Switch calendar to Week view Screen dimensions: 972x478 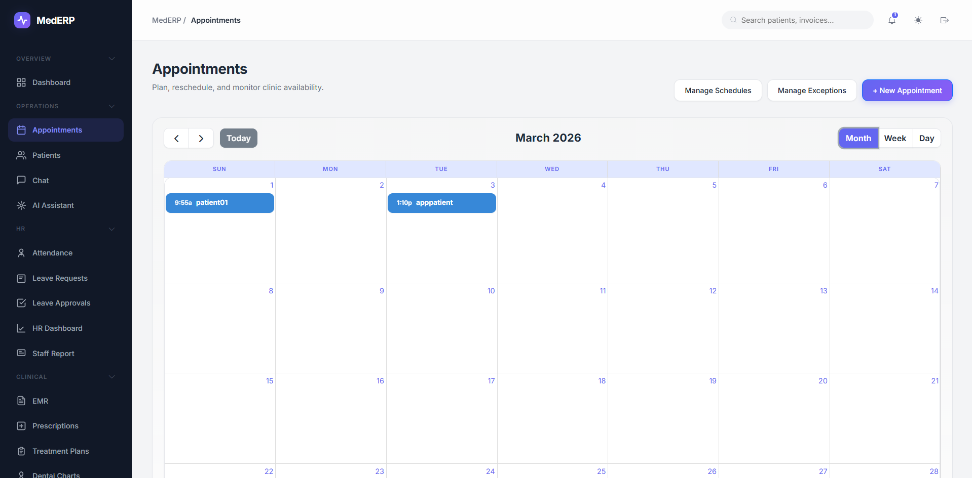895,138
